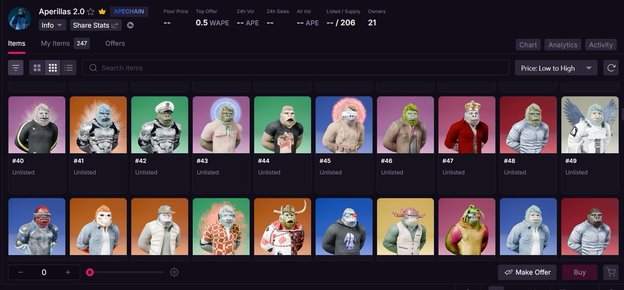
Task: Select the list view layout
Action: (69, 68)
